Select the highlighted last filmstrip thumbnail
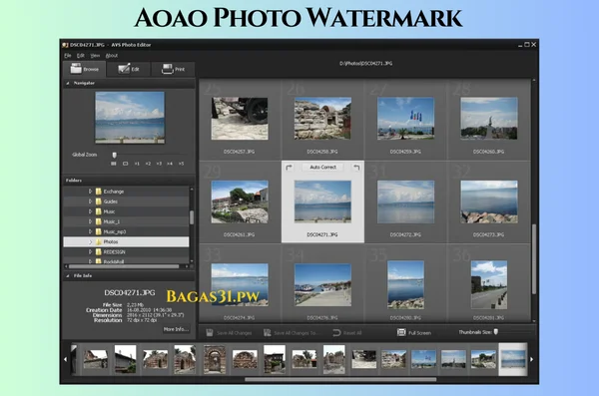599x396 pixels. [x=513, y=359]
